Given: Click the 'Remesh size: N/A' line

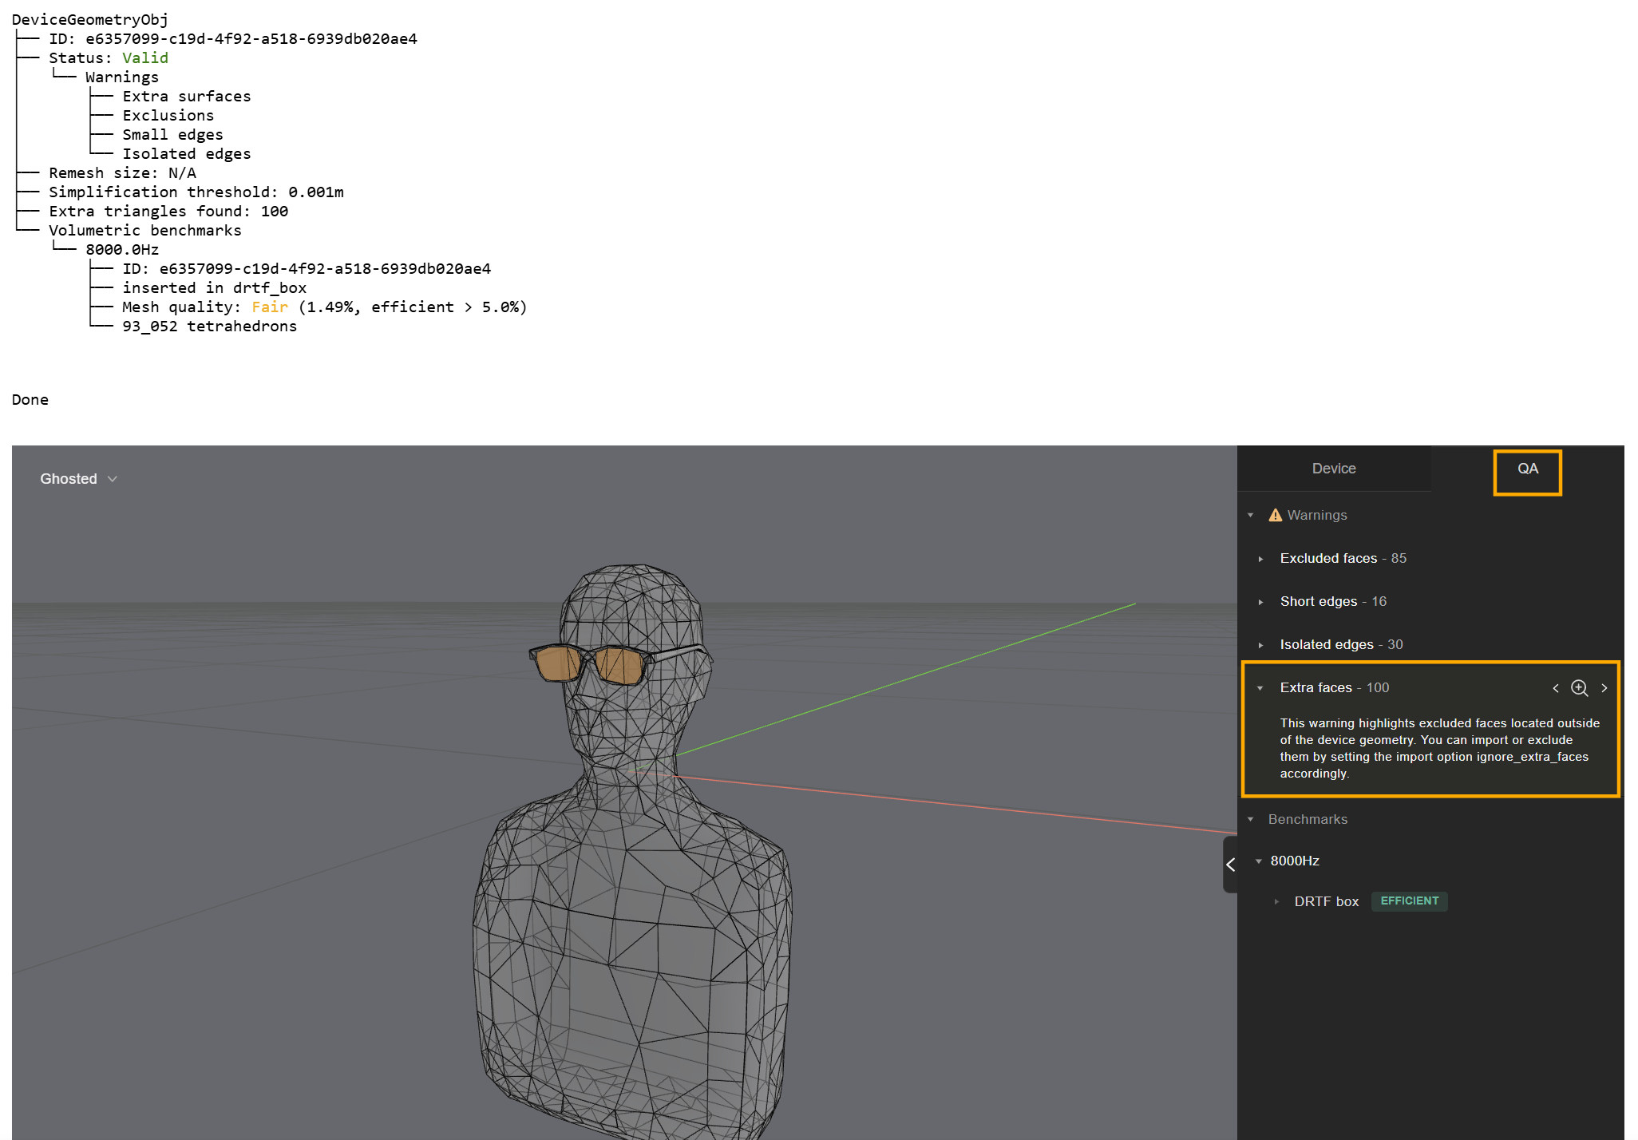Looking at the screenshot, I should (122, 173).
